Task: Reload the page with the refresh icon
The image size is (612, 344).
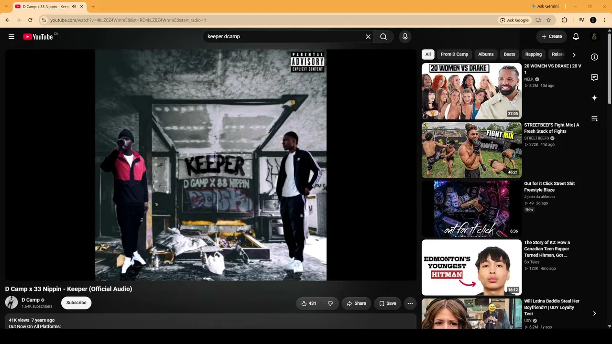Action: [x=30, y=20]
